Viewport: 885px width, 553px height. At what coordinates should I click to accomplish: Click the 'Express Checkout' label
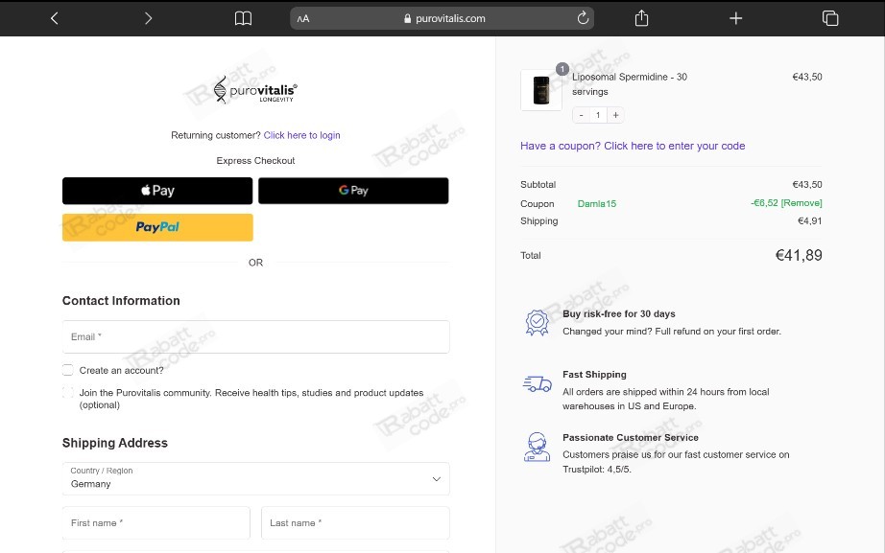tap(255, 161)
